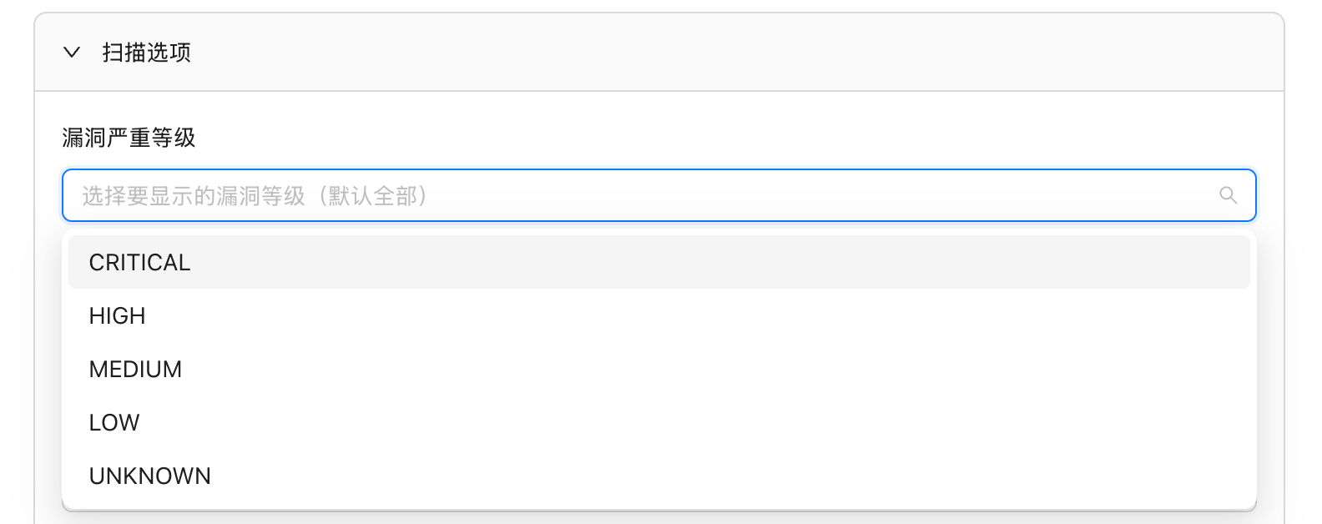
Task: Enable UNKNOWN filter in severity dropdown
Action: (x=659, y=476)
